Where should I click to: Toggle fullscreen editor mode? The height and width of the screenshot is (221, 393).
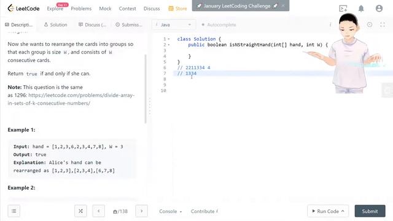(383, 25)
